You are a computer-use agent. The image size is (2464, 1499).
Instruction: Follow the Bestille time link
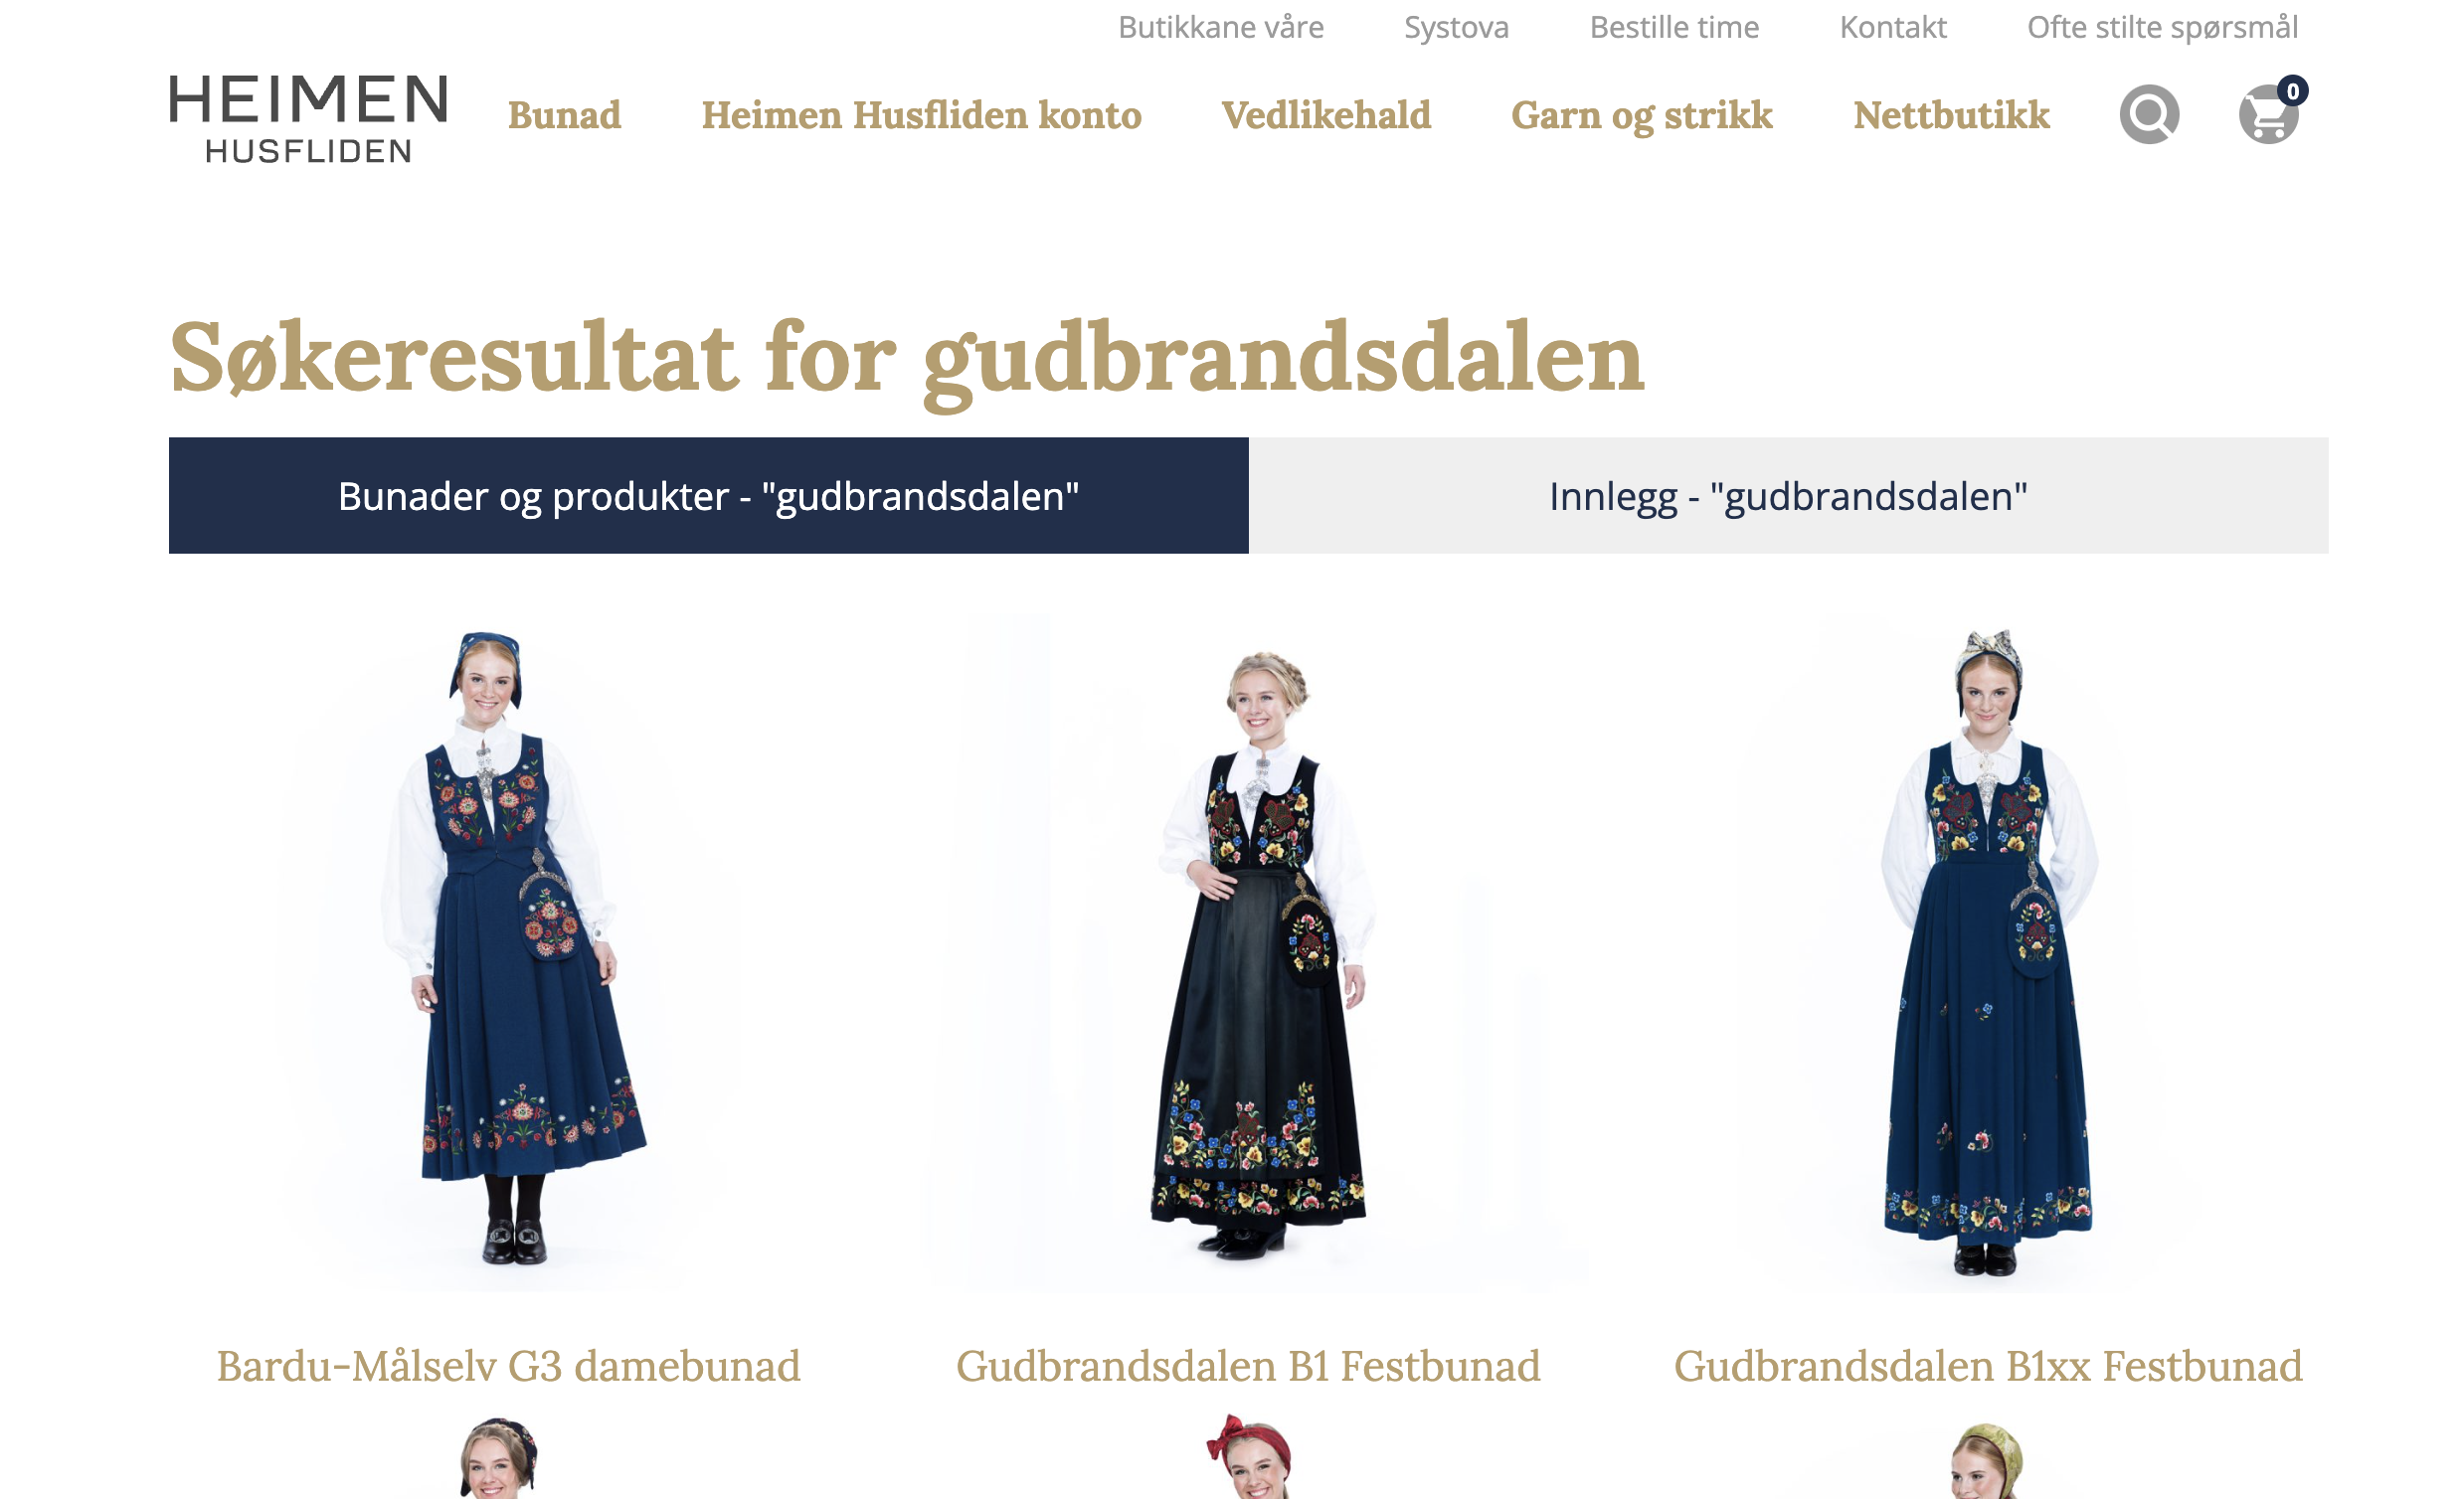click(x=1674, y=27)
